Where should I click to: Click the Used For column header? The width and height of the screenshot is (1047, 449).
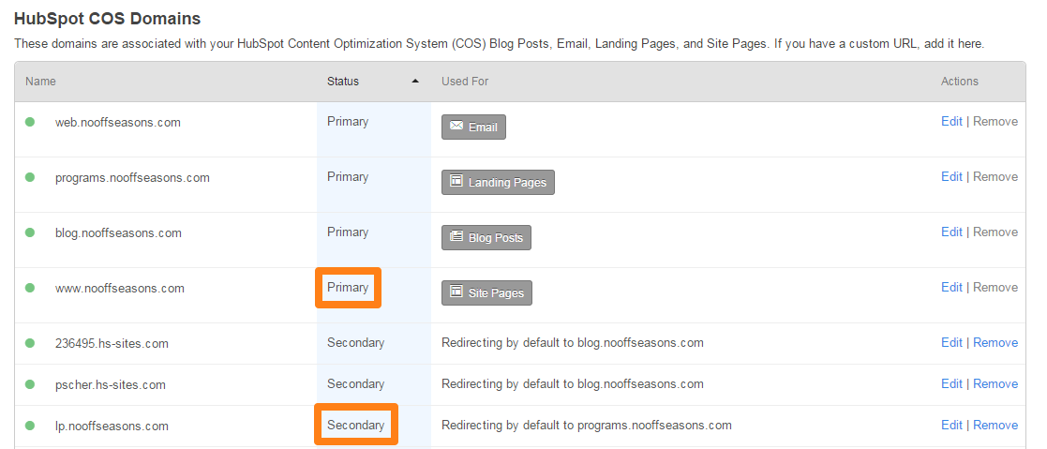click(465, 82)
